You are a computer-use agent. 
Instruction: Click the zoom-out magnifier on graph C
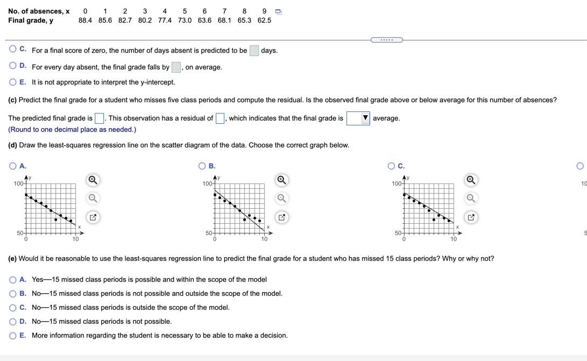[471, 198]
